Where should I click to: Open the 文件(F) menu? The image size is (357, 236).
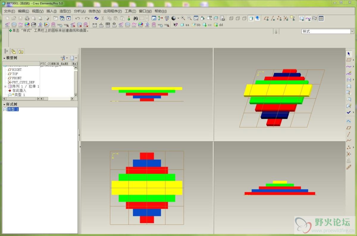point(10,11)
